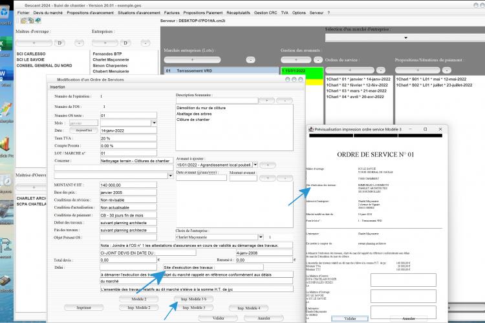
Task: Open the Serveur menu
Action: pos(316,13)
